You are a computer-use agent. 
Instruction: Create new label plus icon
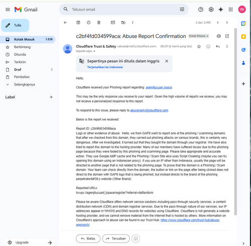51,97
